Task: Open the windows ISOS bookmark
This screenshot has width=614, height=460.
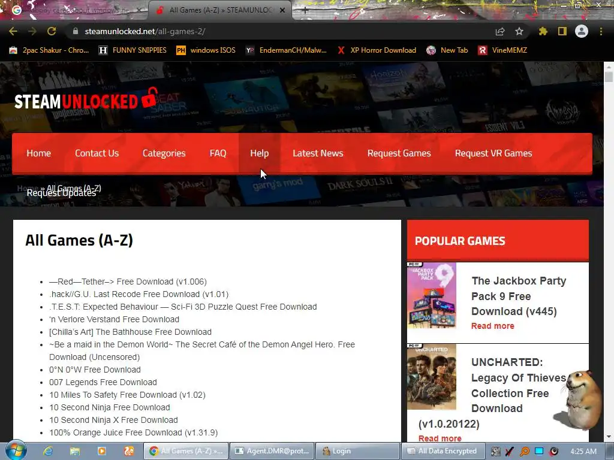Action: 206,50
